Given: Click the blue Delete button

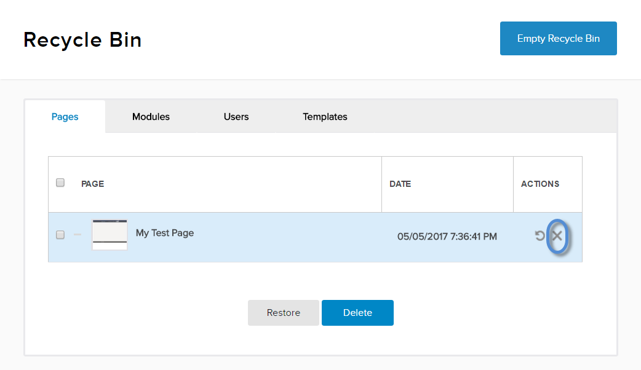Looking at the screenshot, I should tap(357, 313).
